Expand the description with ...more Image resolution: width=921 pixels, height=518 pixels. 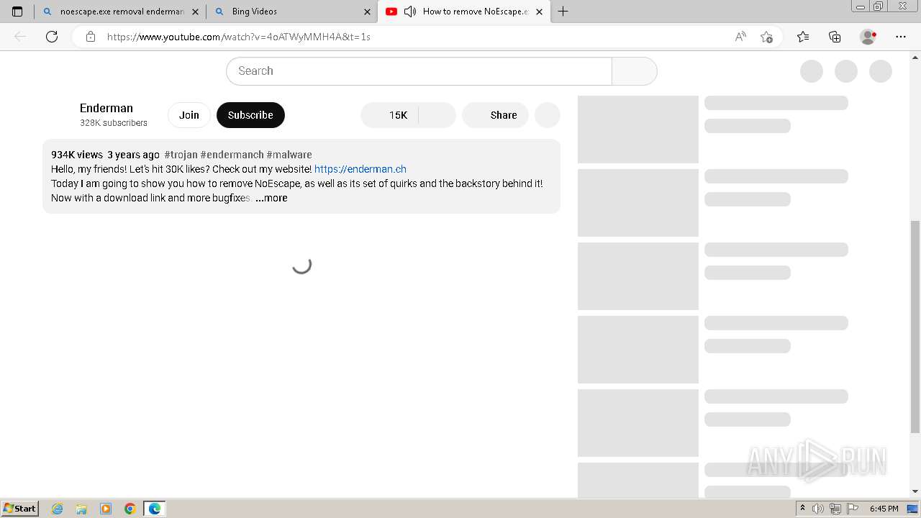pos(271,198)
